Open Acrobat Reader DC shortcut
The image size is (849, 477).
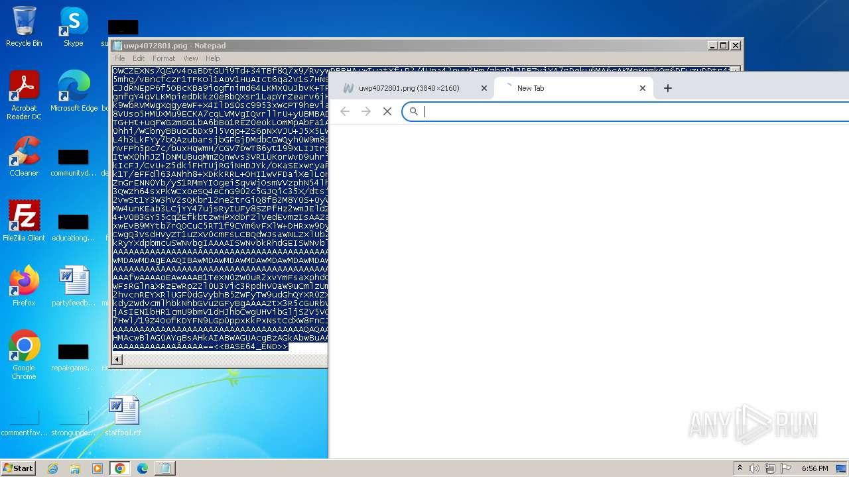click(x=24, y=95)
